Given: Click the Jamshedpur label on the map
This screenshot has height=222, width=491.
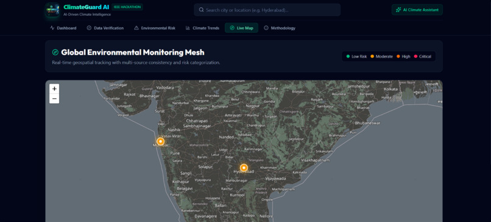Looking at the screenshot, I should (359, 86).
